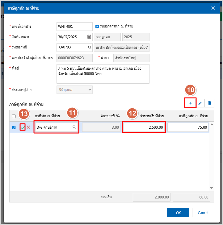Open the ประเภทผู้จ่าย dropdown
The image size is (223, 225).
[x=74, y=90]
